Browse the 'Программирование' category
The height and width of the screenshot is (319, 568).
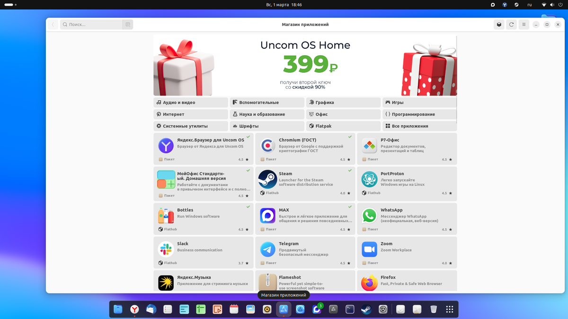(x=419, y=114)
